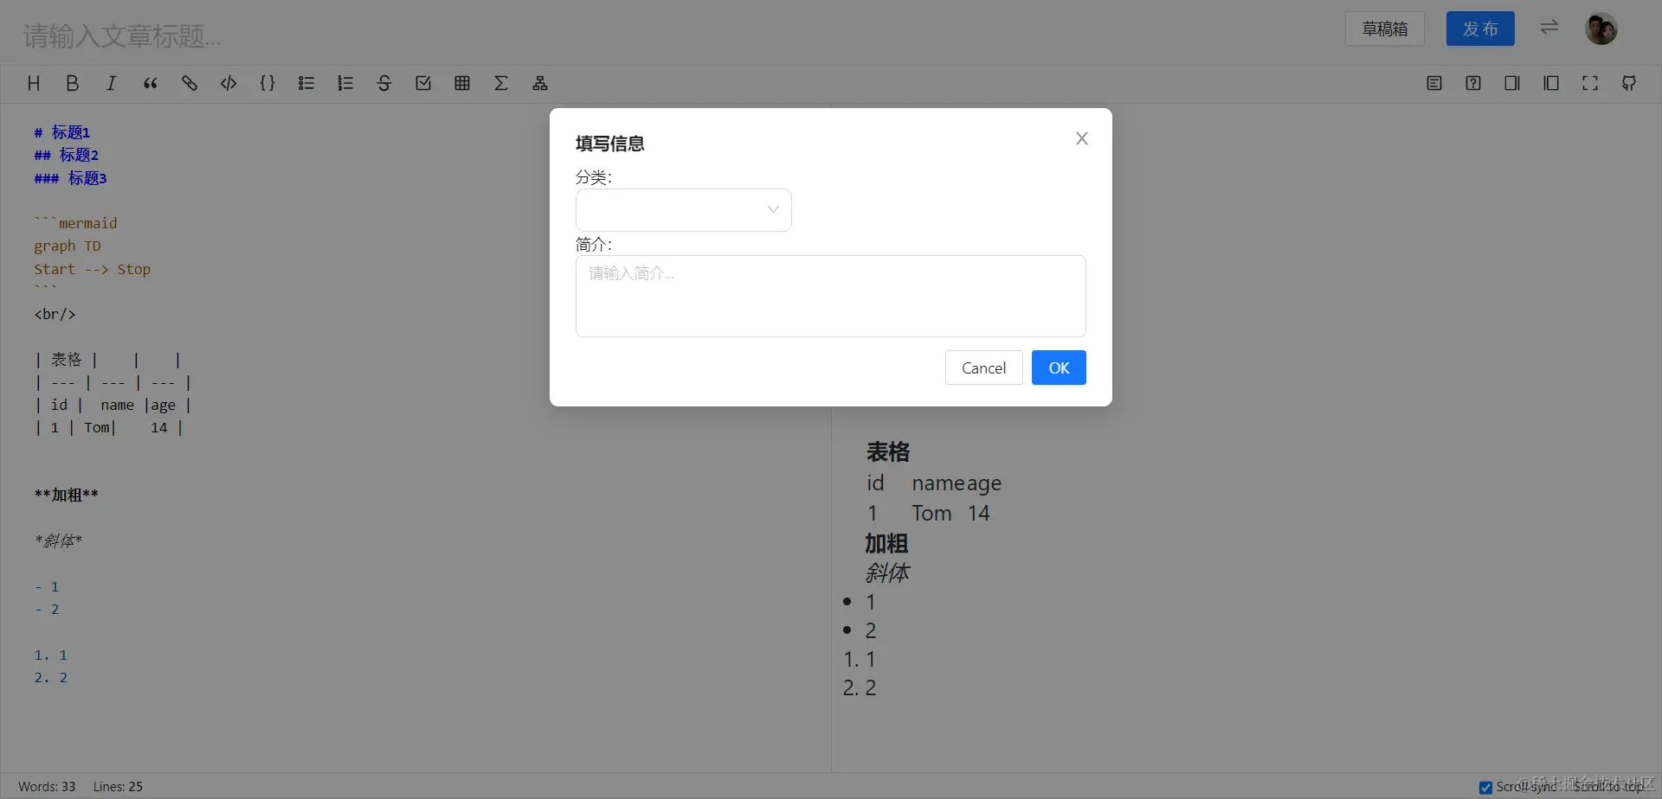Open the GitHub source link icon
The image size is (1662, 799).
(1629, 83)
